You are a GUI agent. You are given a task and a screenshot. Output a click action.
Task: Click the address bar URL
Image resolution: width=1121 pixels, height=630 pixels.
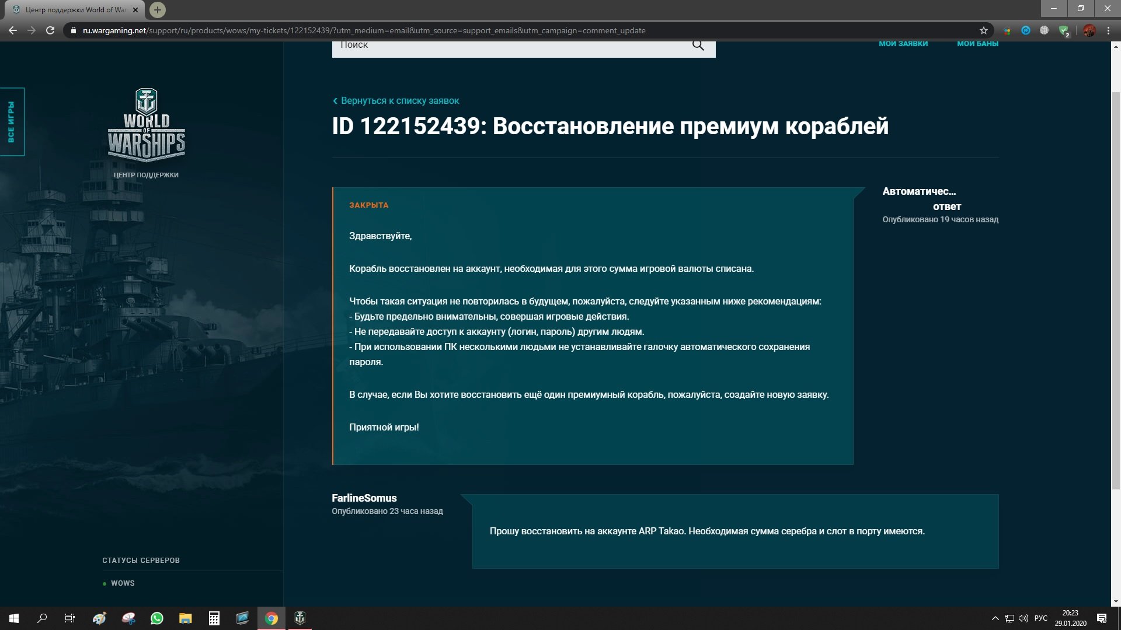pyautogui.click(x=364, y=30)
